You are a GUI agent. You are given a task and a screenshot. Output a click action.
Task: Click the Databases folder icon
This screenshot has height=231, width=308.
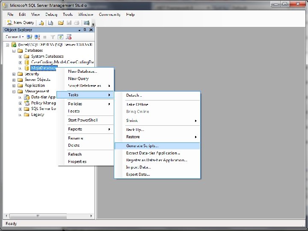(20, 50)
